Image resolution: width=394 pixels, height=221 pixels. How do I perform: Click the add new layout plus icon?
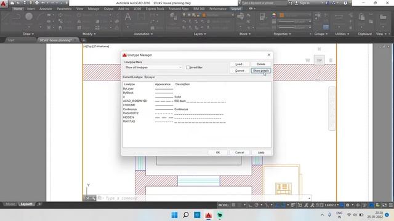[39, 204]
